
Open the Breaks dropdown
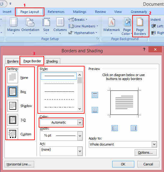click(x=78, y=20)
